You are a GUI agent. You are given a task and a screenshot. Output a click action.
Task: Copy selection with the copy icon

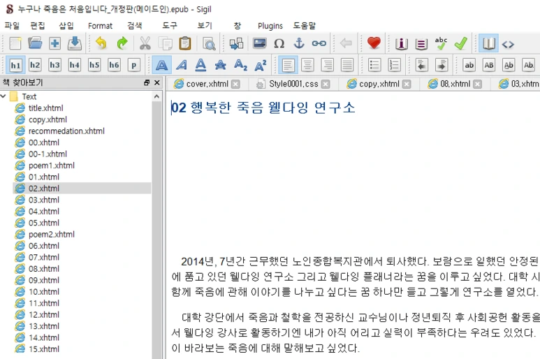tap(166, 43)
